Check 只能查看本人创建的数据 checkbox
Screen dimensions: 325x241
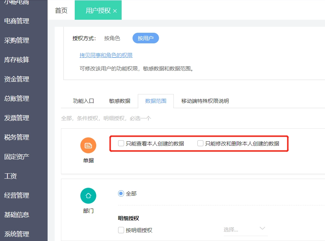tap(121, 143)
